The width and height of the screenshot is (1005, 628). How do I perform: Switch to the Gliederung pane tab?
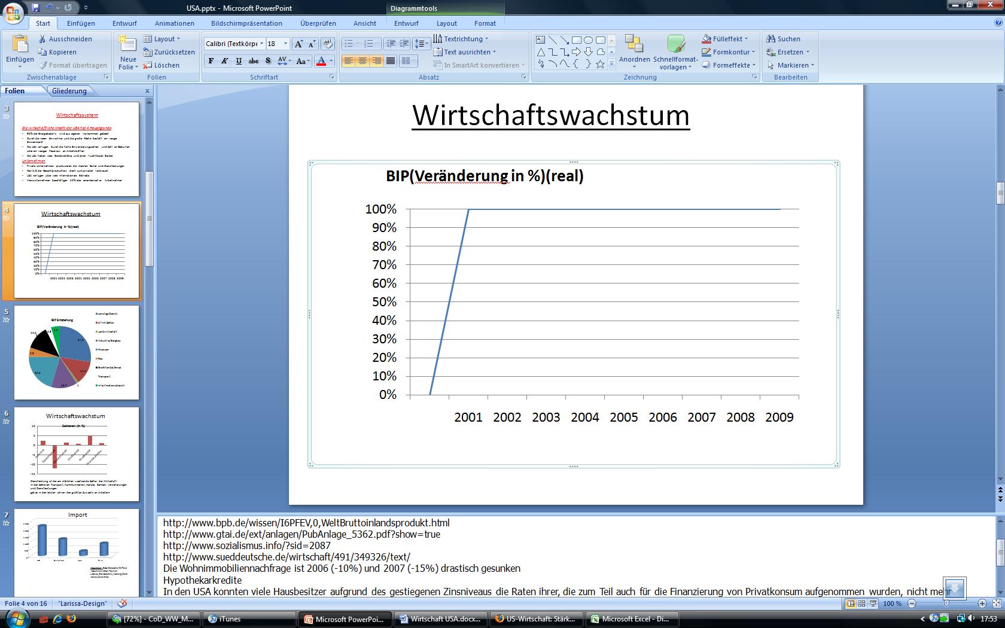point(69,91)
